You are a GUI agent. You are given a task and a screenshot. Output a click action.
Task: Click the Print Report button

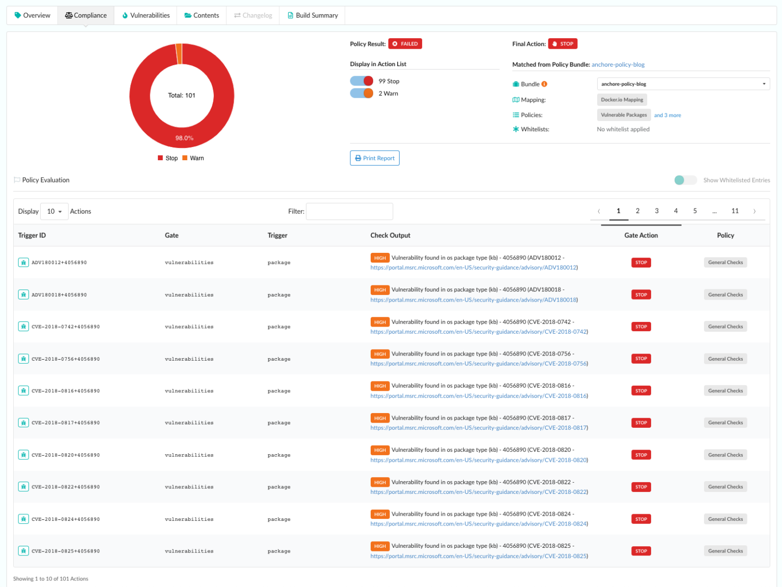375,158
